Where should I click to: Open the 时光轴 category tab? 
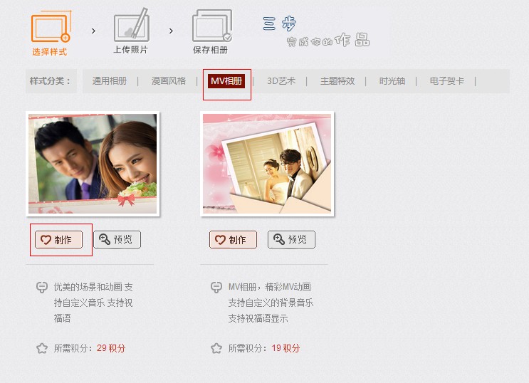pyautogui.click(x=392, y=81)
